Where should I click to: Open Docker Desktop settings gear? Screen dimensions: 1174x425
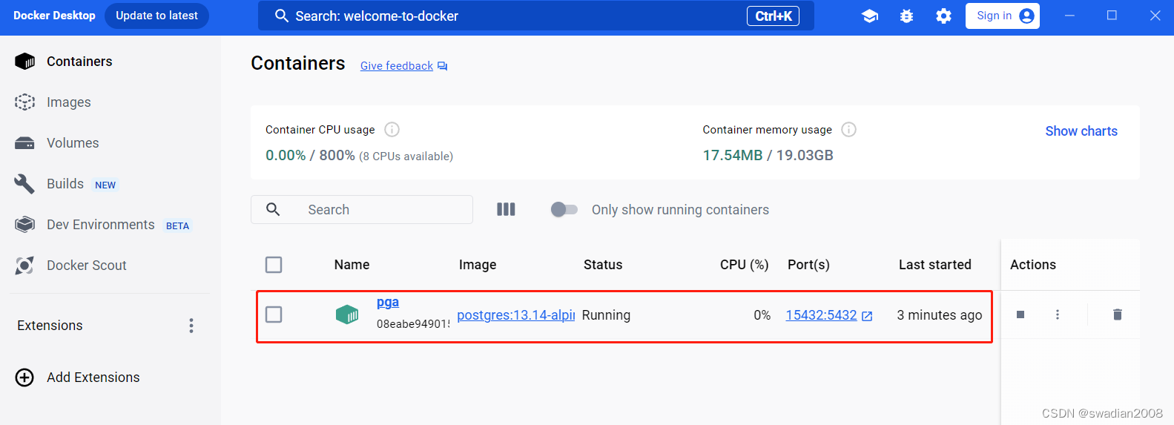[943, 16]
